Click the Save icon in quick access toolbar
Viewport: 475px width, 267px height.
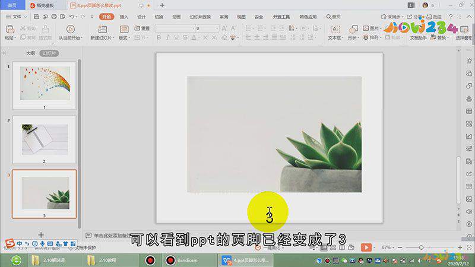click(36, 17)
